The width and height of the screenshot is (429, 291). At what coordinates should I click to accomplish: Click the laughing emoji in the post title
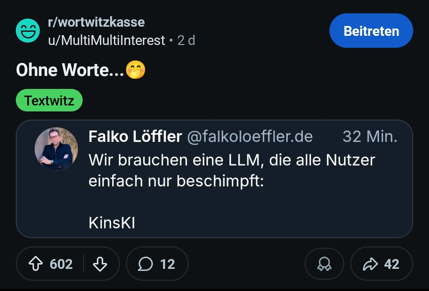pyautogui.click(x=135, y=70)
